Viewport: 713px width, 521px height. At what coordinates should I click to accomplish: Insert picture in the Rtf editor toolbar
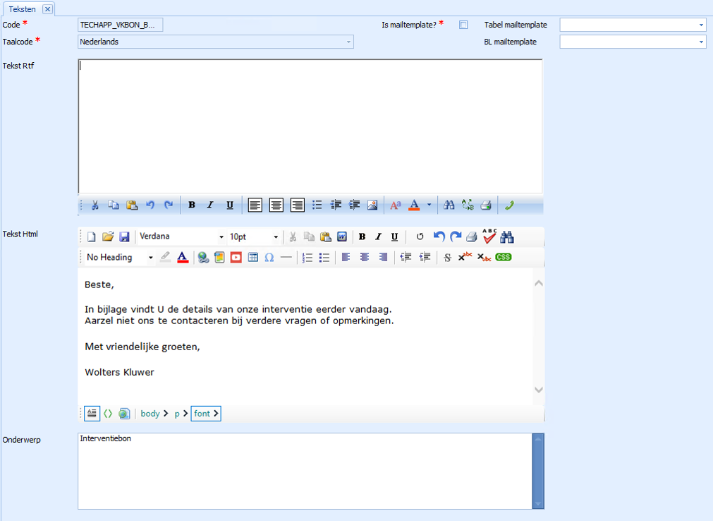[x=372, y=205]
